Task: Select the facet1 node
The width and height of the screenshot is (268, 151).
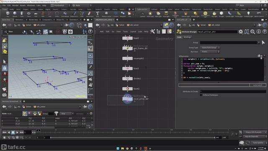Action: pos(127,89)
